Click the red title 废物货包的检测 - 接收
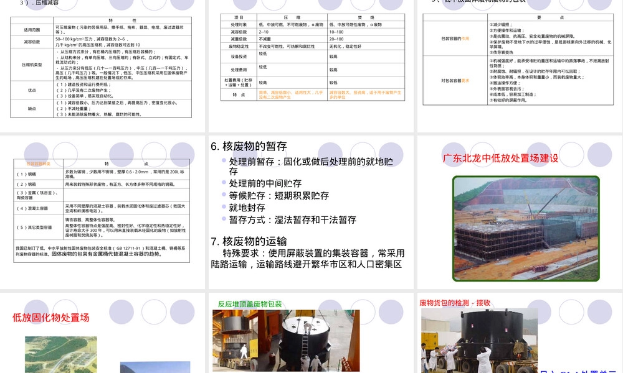This screenshot has height=373, width=623. [x=455, y=303]
